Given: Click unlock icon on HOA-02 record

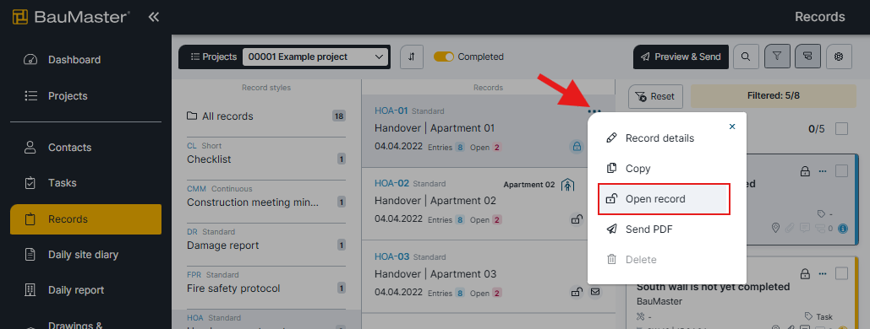Looking at the screenshot, I should [x=577, y=219].
